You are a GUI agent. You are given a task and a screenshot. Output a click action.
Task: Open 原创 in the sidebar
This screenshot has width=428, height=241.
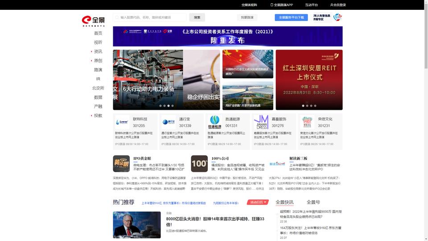[x=98, y=61]
